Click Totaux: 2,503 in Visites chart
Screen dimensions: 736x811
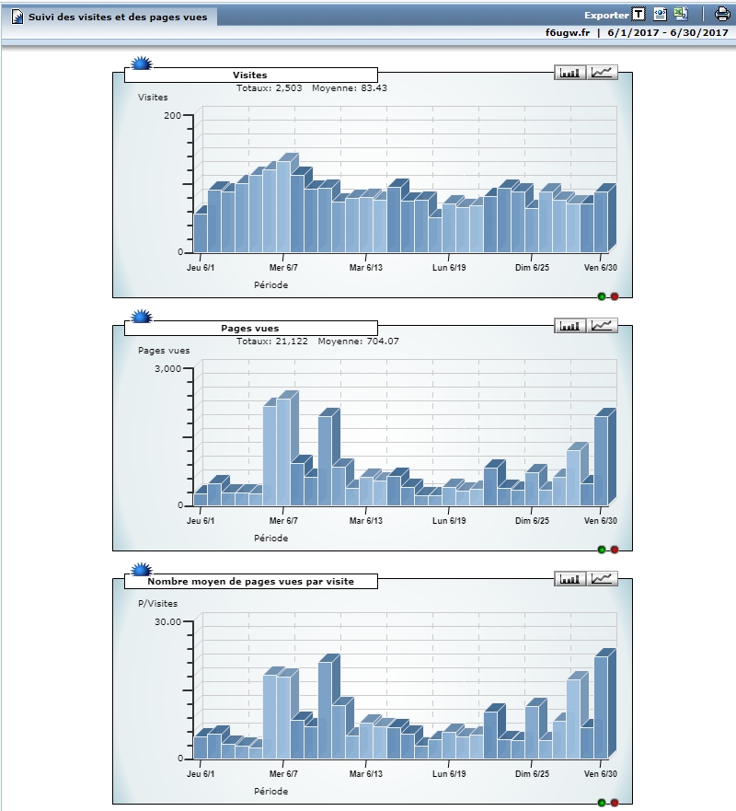click(x=270, y=88)
